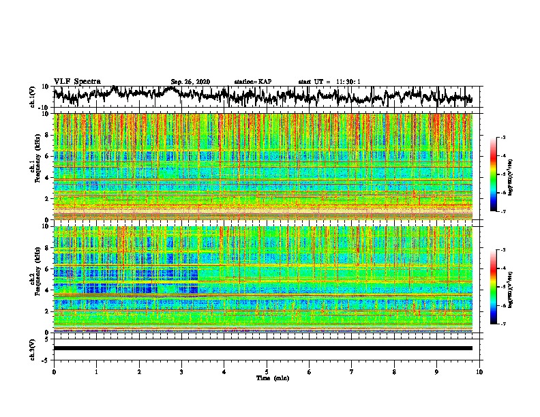This screenshot has height=417, width=540.
Task: Click the "-7" tick on ch.2 colorbar
Action: coord(502,324)
